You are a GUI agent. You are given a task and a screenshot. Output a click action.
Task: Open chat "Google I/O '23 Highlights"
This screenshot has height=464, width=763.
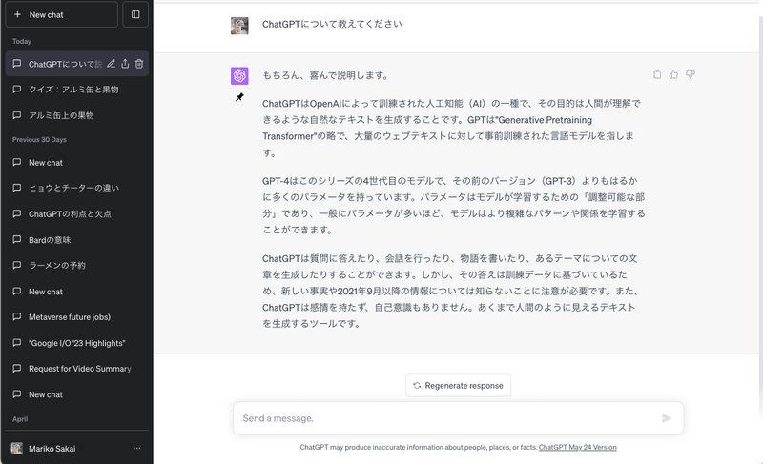77,343
